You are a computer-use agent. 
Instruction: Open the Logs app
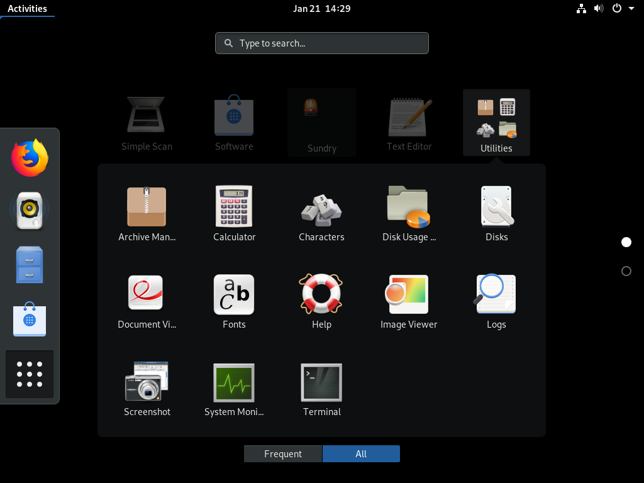point(497,301)
